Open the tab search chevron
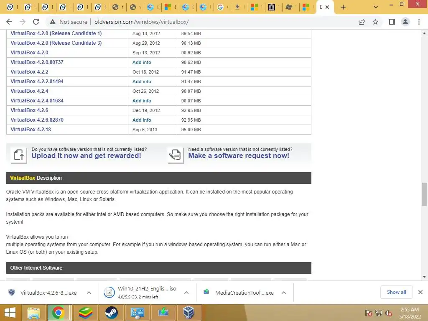 [x=376, y=7]
